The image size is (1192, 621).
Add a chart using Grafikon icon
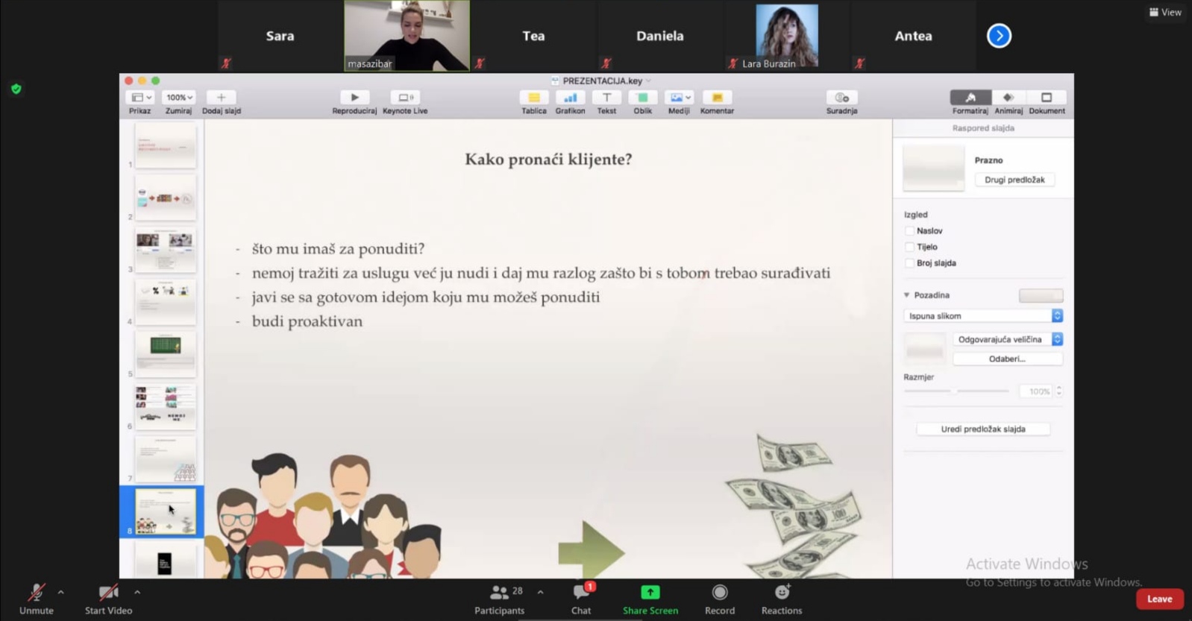click(x=570, y=98)
